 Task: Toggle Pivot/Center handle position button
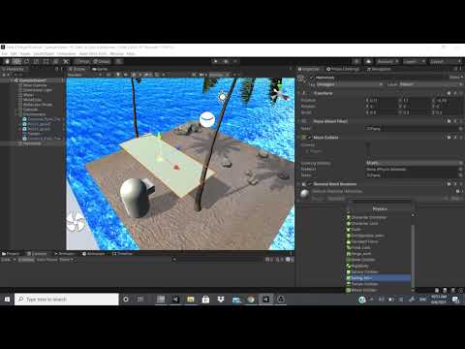[83, 61]
